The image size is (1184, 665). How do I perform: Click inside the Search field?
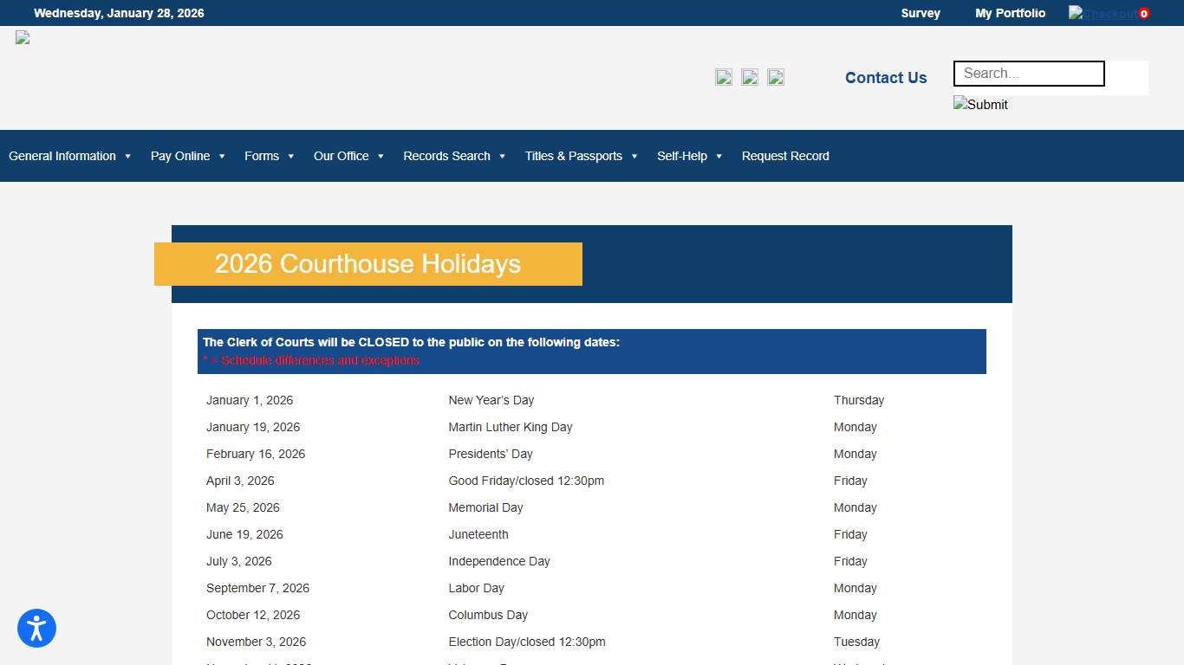point(1028,74)
